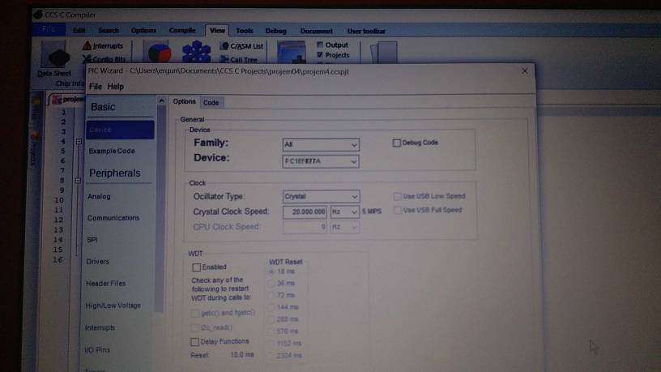Open the Search ribbon tab
661x372 pixels.
pos(109,30)
